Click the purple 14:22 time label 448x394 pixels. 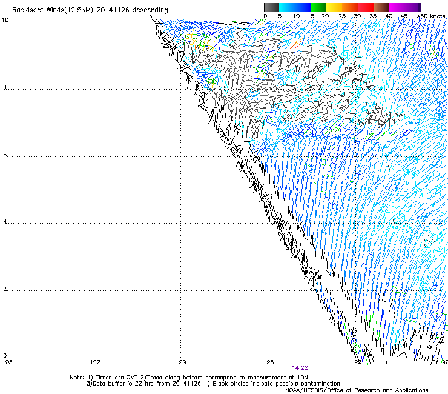pos(300,368)
